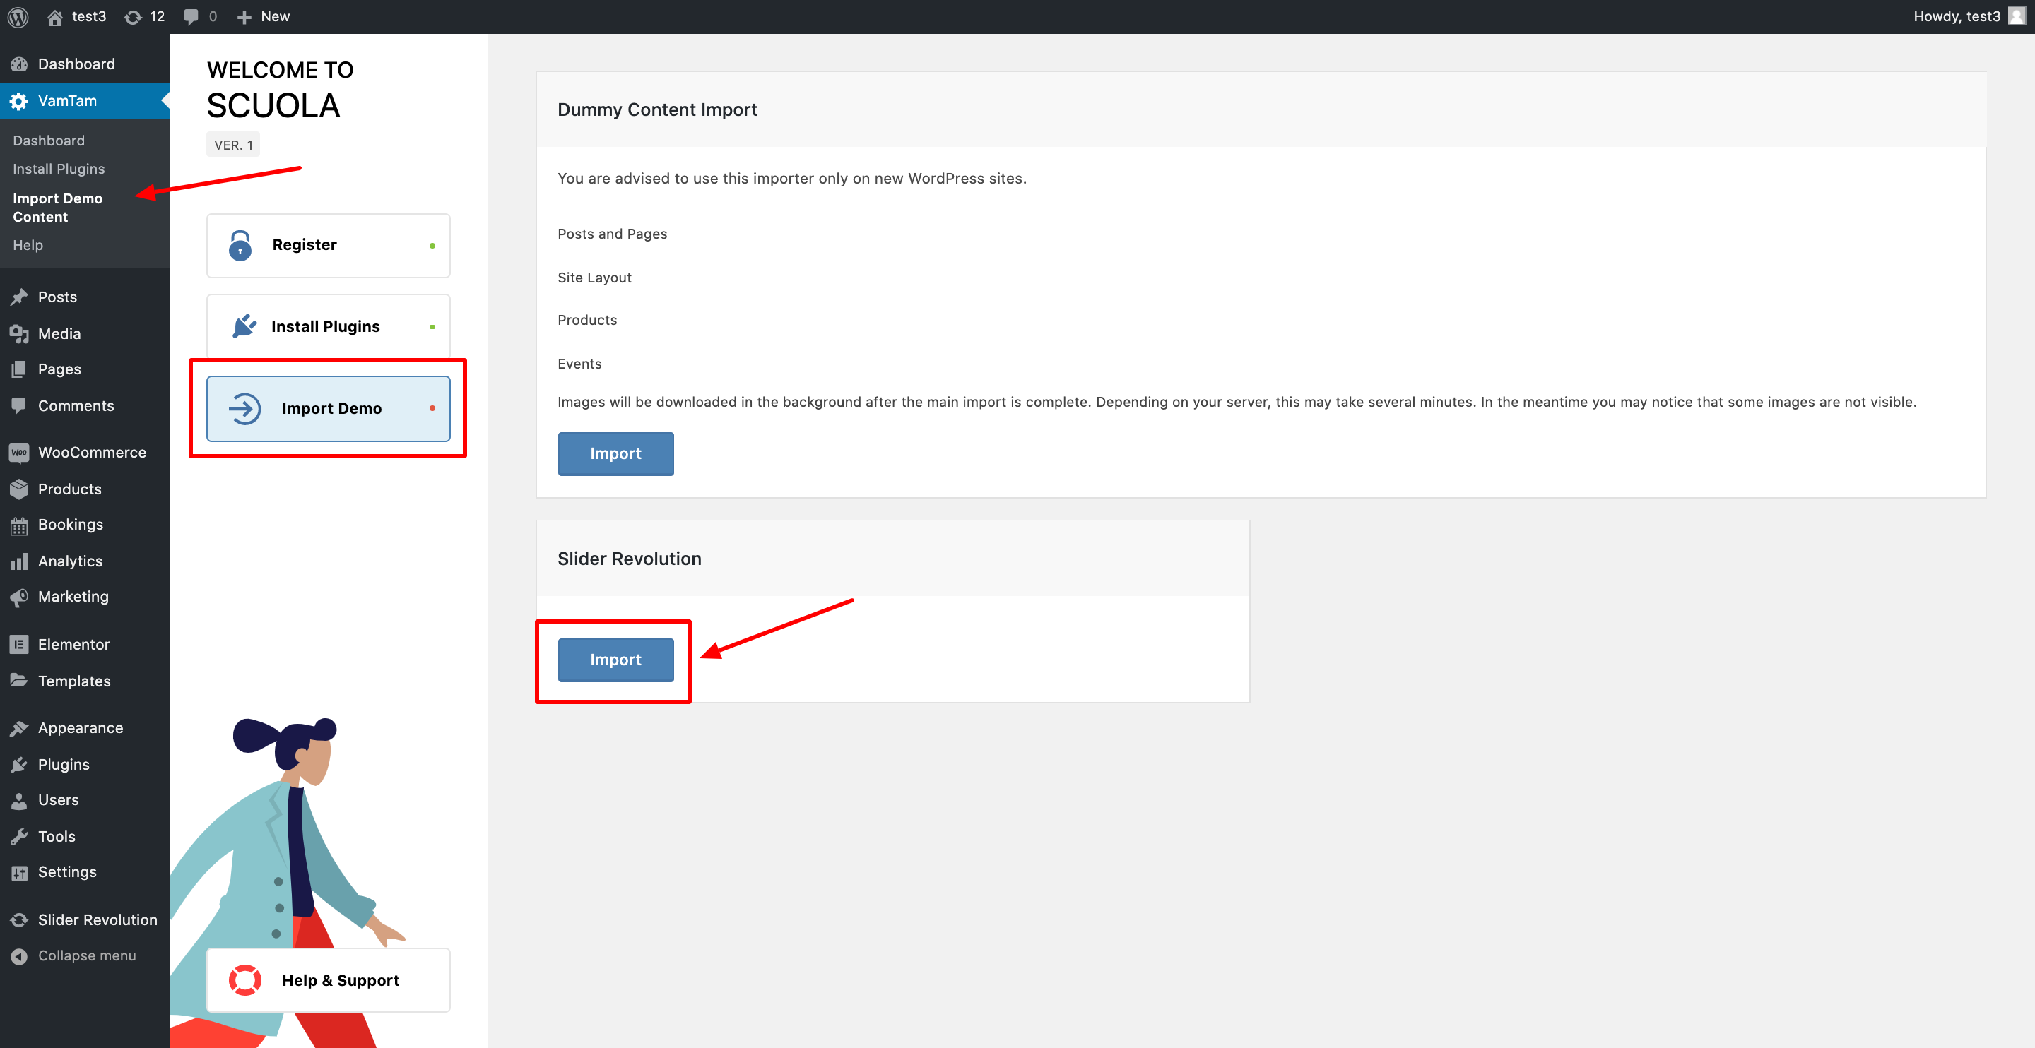Select Help under VamTam submenu
This screenshot has height=1048, width=2035.
(x=28, y=245)
